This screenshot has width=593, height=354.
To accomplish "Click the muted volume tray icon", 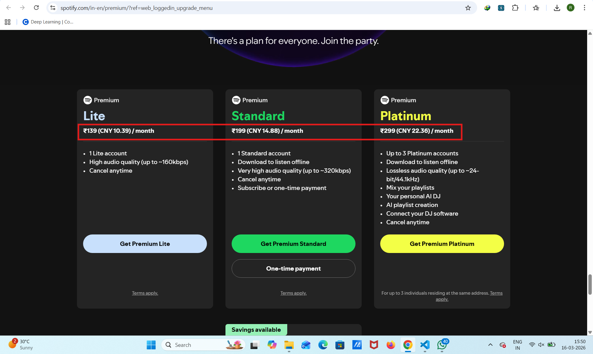I will (x=541, y=345).
